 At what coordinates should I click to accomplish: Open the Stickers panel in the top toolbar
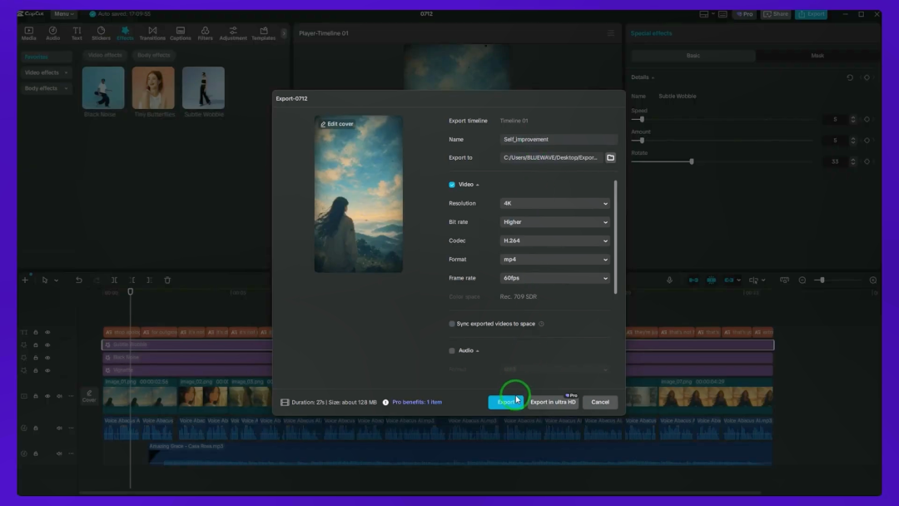(101, 33)
